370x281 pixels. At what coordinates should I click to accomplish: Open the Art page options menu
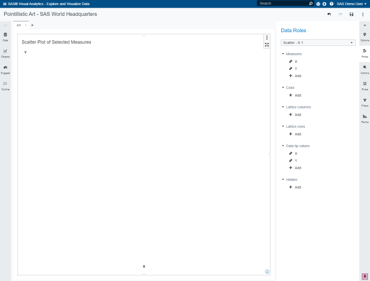[x=26, y=25]
